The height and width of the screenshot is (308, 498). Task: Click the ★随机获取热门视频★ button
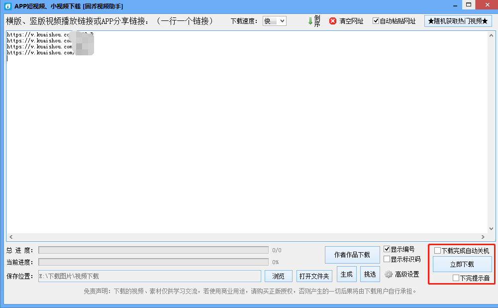(x=458, y=21)
